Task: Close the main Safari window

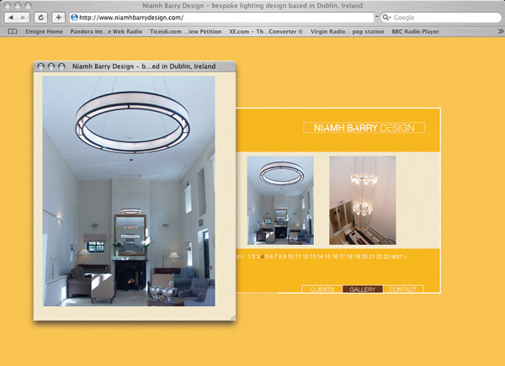Action: pos(8,6)
